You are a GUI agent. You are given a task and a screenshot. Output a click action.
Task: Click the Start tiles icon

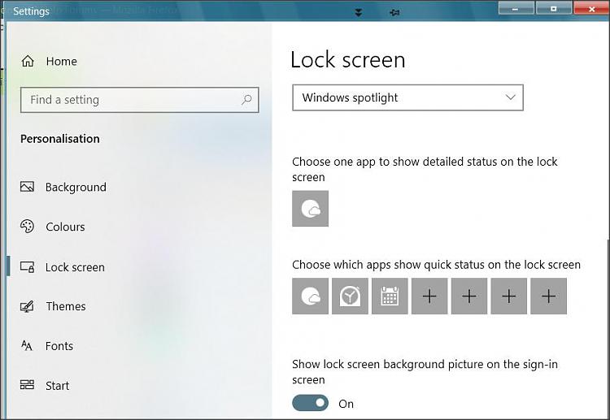pyautogui.click(x=27, y=385)
